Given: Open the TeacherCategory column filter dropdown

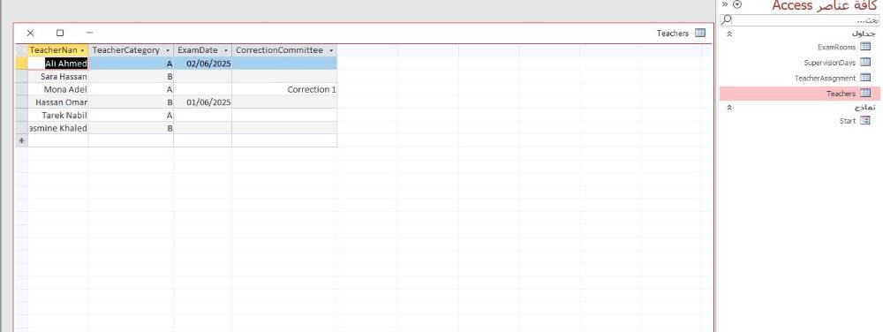Looking at the screenshot, I should [168, 50].
